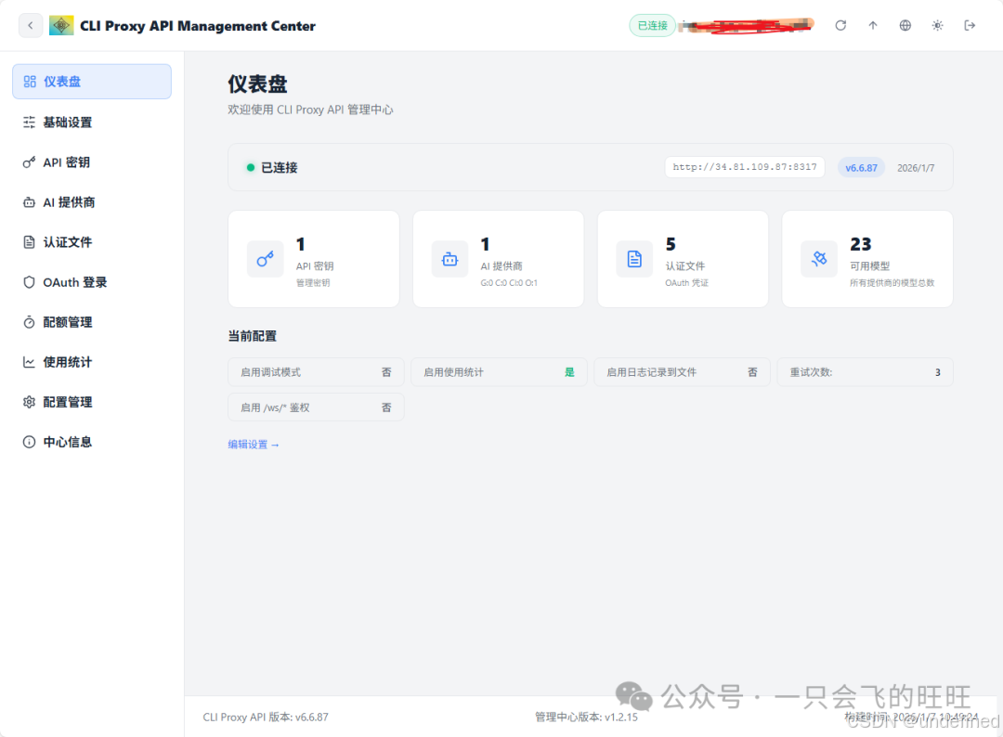This screenshot has height=737, width=1003.
Task: Toggle theme with the sun icon
Action: point(937,26)
